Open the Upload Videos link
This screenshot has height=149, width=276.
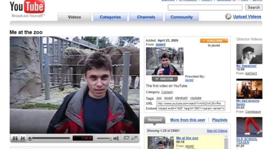[x=247, y=17]
